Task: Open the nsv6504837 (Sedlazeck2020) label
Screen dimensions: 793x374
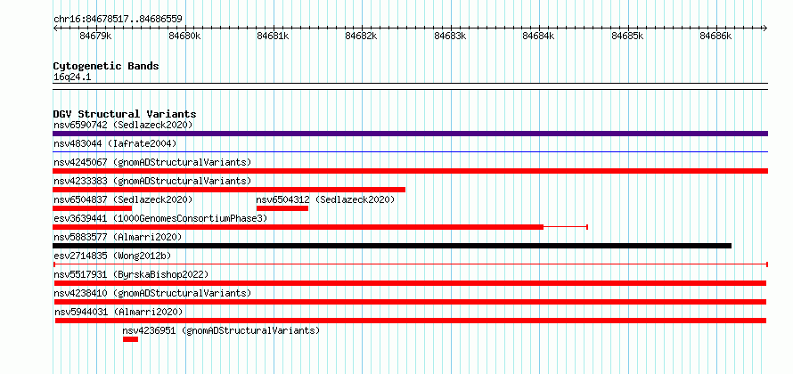Action: pos(123,199)
